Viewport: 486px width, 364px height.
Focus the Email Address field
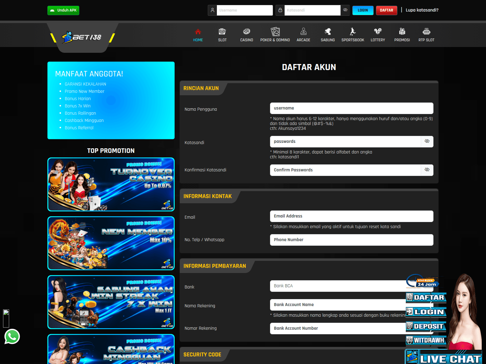click(351, 216)
